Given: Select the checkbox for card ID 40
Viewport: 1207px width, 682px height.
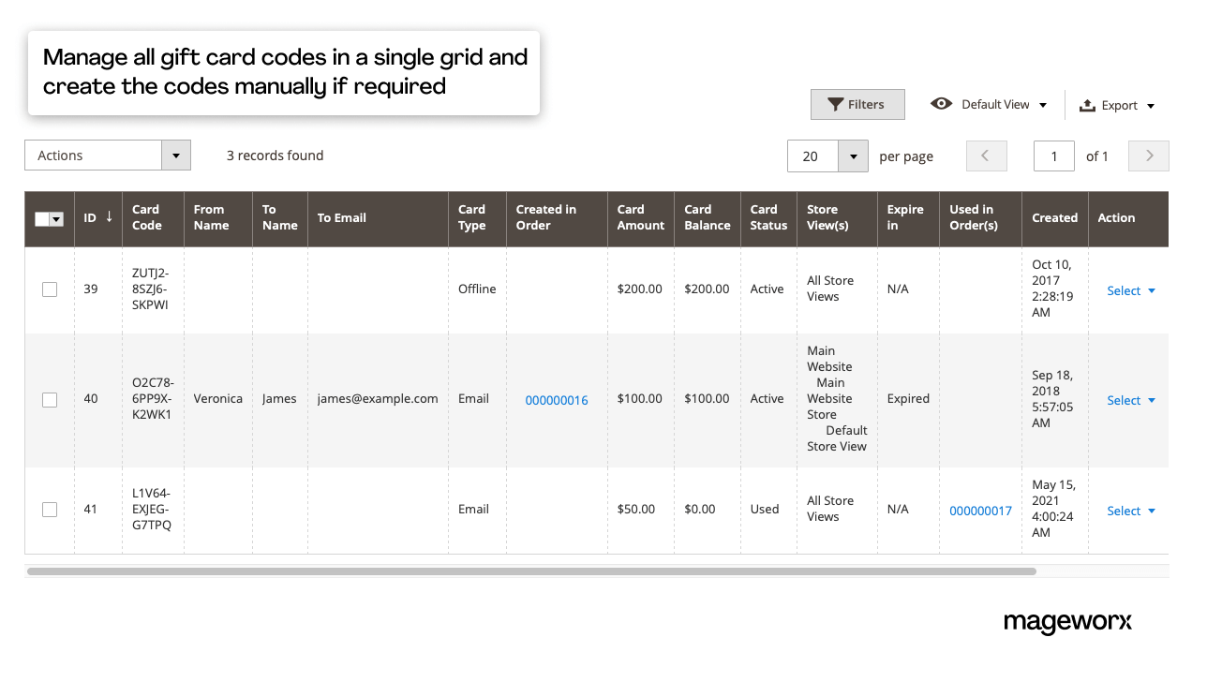Looking at the screenshot, I should [50, 400].
